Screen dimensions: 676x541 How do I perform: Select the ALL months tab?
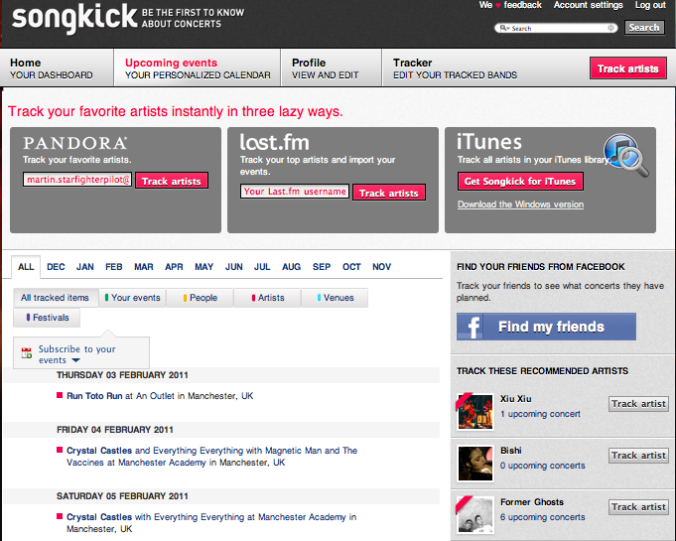[x=26, y=267]
